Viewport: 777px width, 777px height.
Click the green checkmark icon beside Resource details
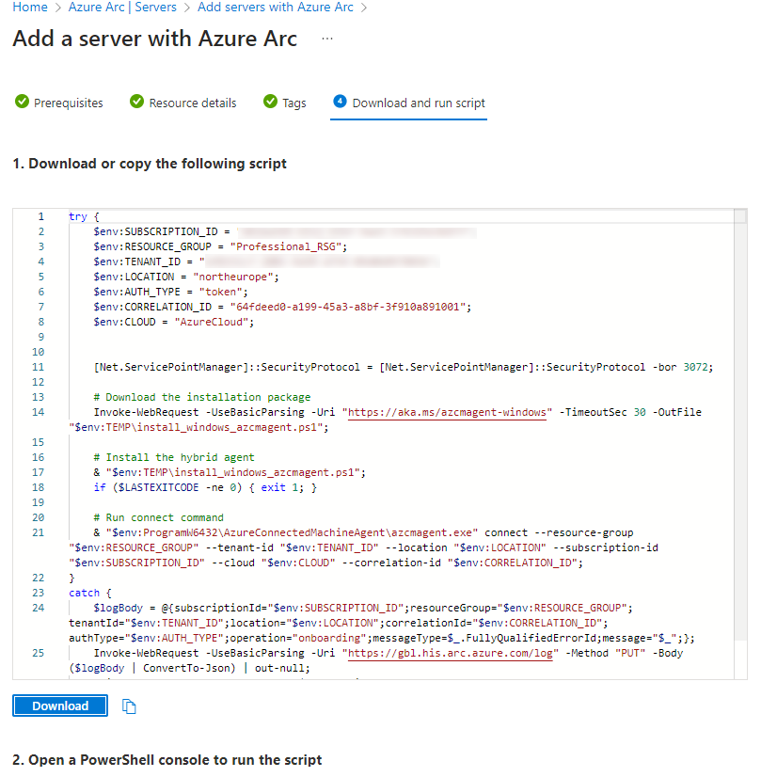[x=136, y=103]
